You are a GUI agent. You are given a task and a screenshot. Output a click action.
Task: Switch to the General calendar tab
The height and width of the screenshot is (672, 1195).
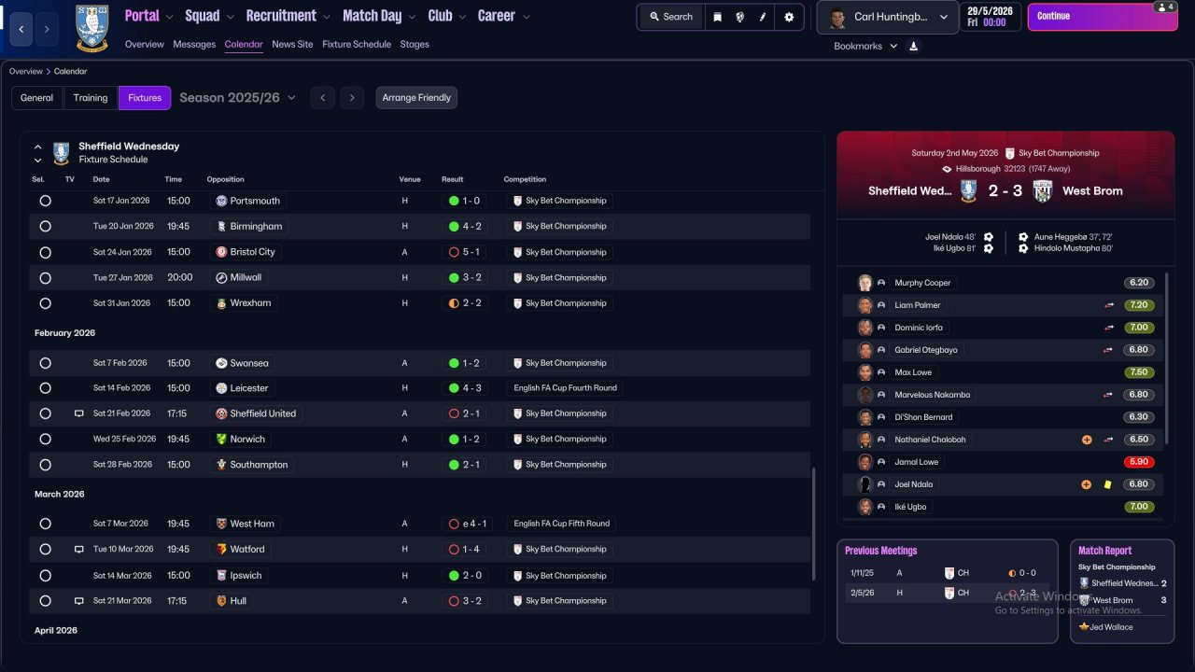[37, 98]
